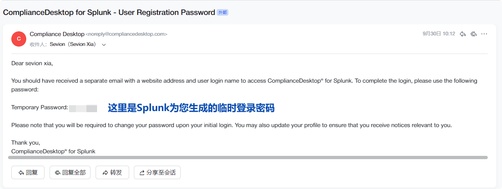Click the reply arrow icon beside the timestamp

pos(463,34)
